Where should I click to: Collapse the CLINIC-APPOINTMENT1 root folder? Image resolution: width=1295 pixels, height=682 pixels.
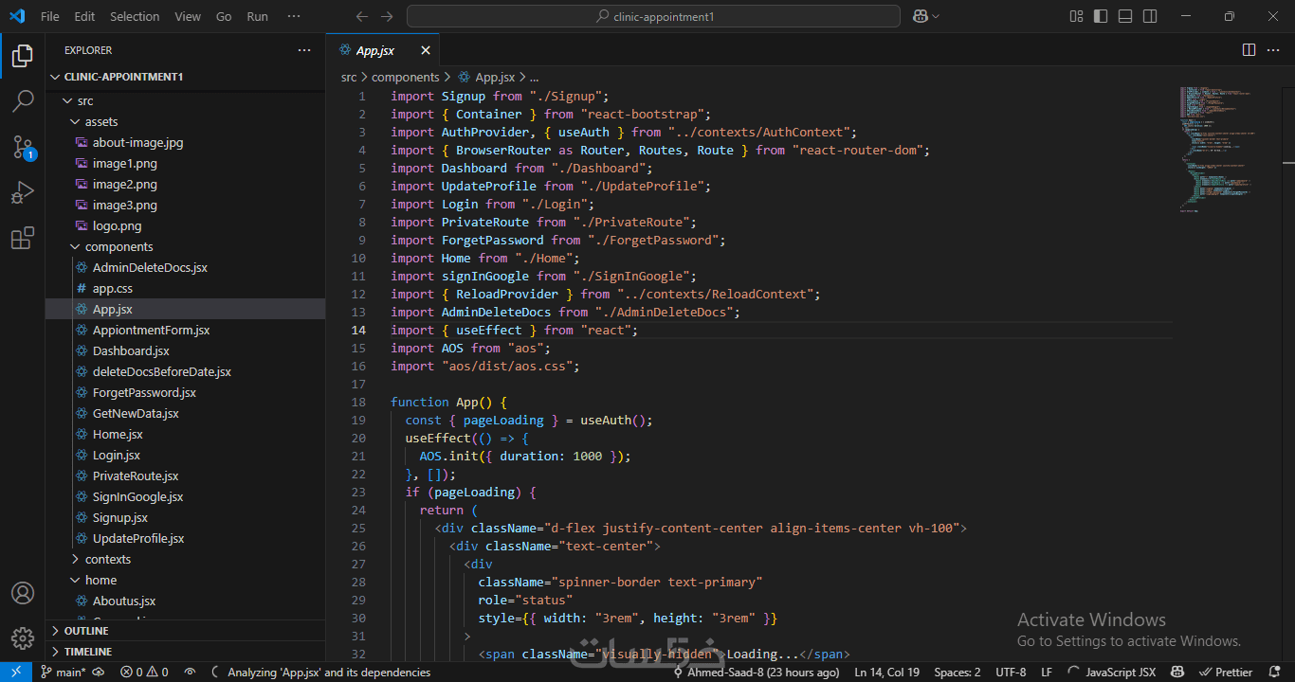pos(185,77)
